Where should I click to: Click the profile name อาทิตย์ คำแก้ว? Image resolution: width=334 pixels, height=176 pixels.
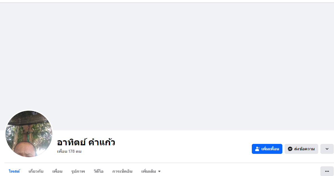pyautogui.click(x=86, y=142)
